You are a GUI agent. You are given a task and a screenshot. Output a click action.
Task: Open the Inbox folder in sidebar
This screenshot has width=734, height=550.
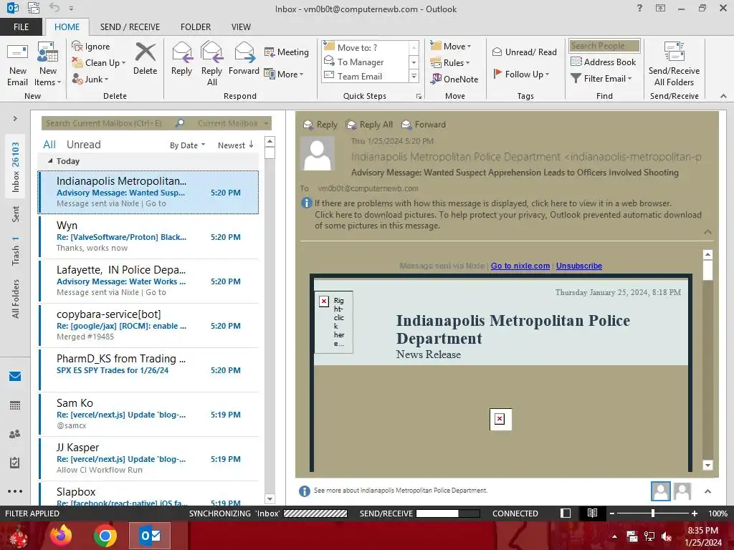pyautogui.click(x=16, y=167)
